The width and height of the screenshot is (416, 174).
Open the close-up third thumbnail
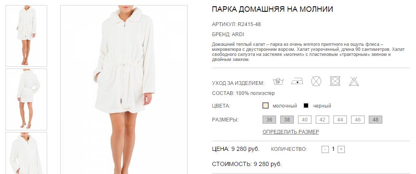26,153
